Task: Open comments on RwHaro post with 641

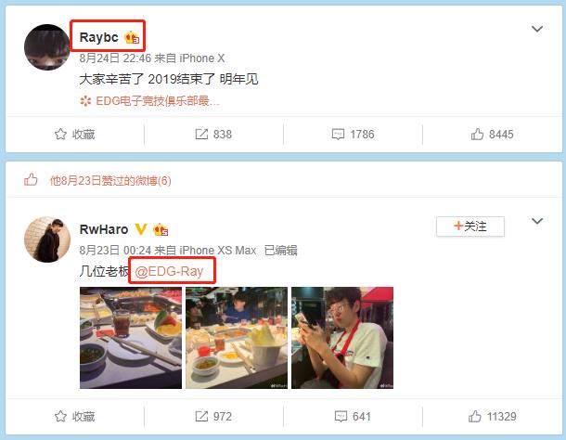Action: coord(353,417)
